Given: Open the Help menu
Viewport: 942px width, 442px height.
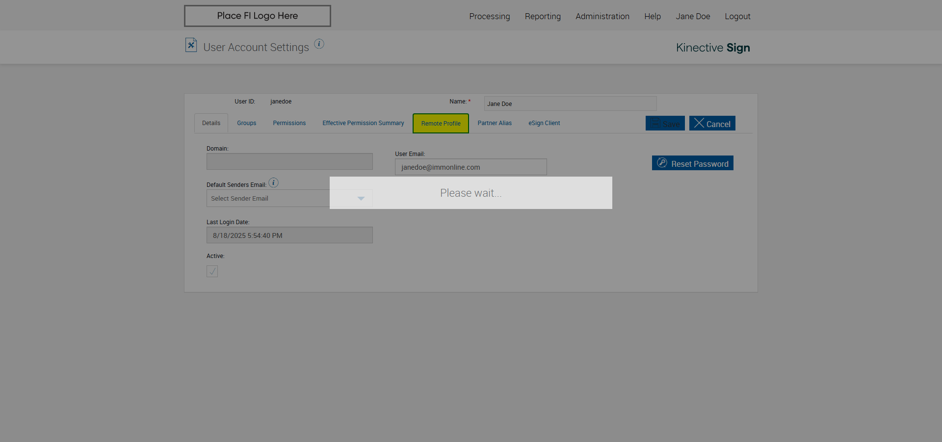Looking at the screenshot, I should coord(652,16).
